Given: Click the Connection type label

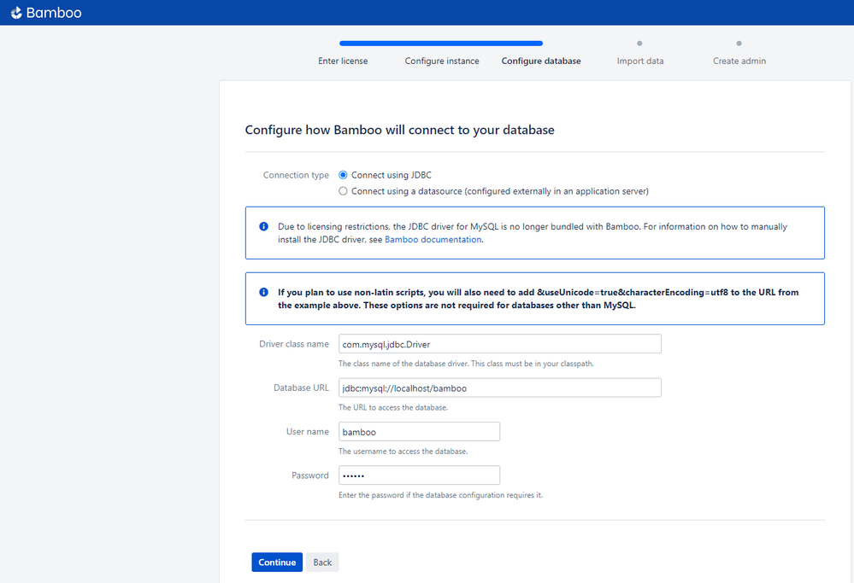Looking at the screenshot, I should tap(297, 175).
